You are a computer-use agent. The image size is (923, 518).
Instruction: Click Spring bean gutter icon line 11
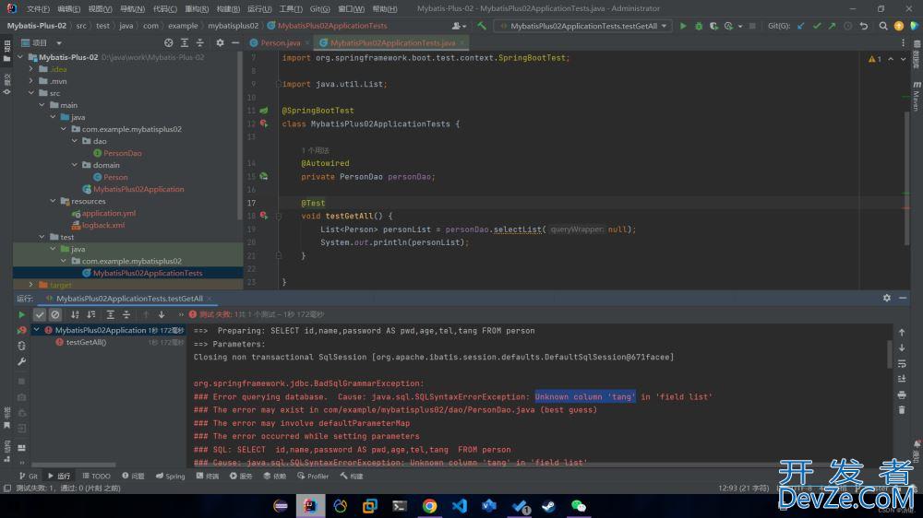264,111
